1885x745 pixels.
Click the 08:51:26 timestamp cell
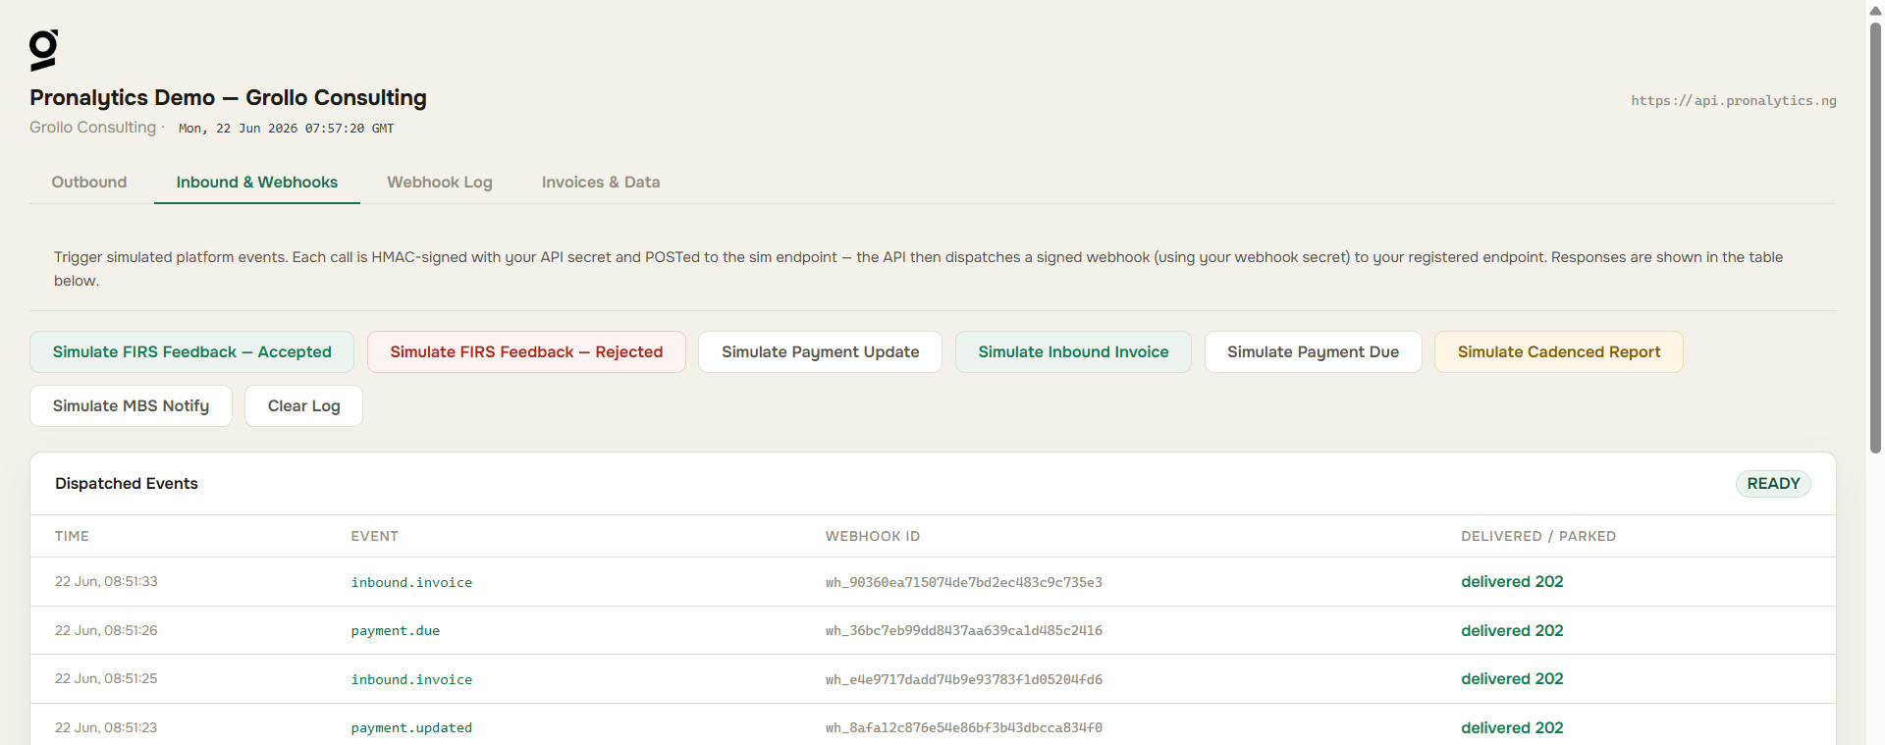[106, 631]
